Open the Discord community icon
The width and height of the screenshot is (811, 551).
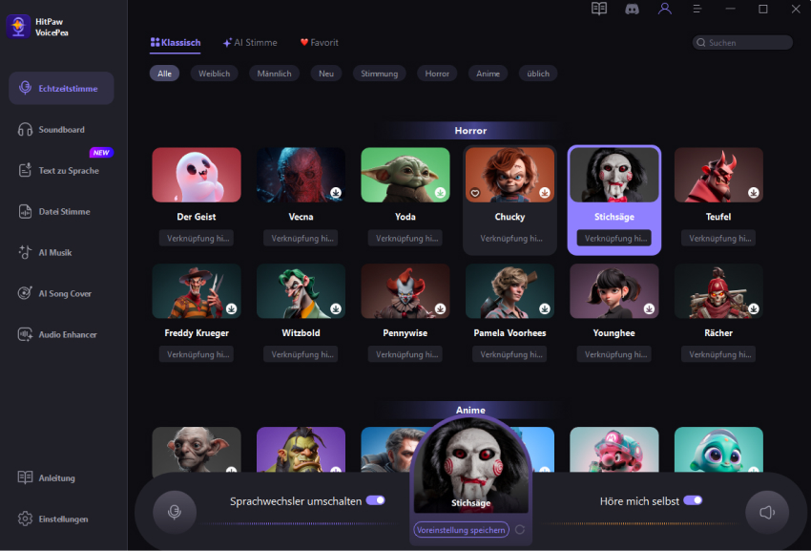click(632, 9)
